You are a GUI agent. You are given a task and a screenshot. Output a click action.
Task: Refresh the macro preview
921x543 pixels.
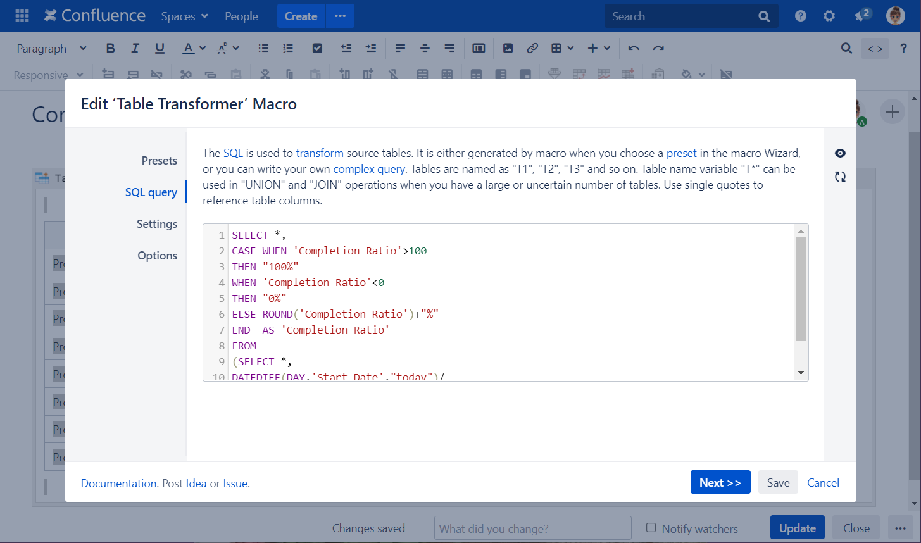click(840, 177)
